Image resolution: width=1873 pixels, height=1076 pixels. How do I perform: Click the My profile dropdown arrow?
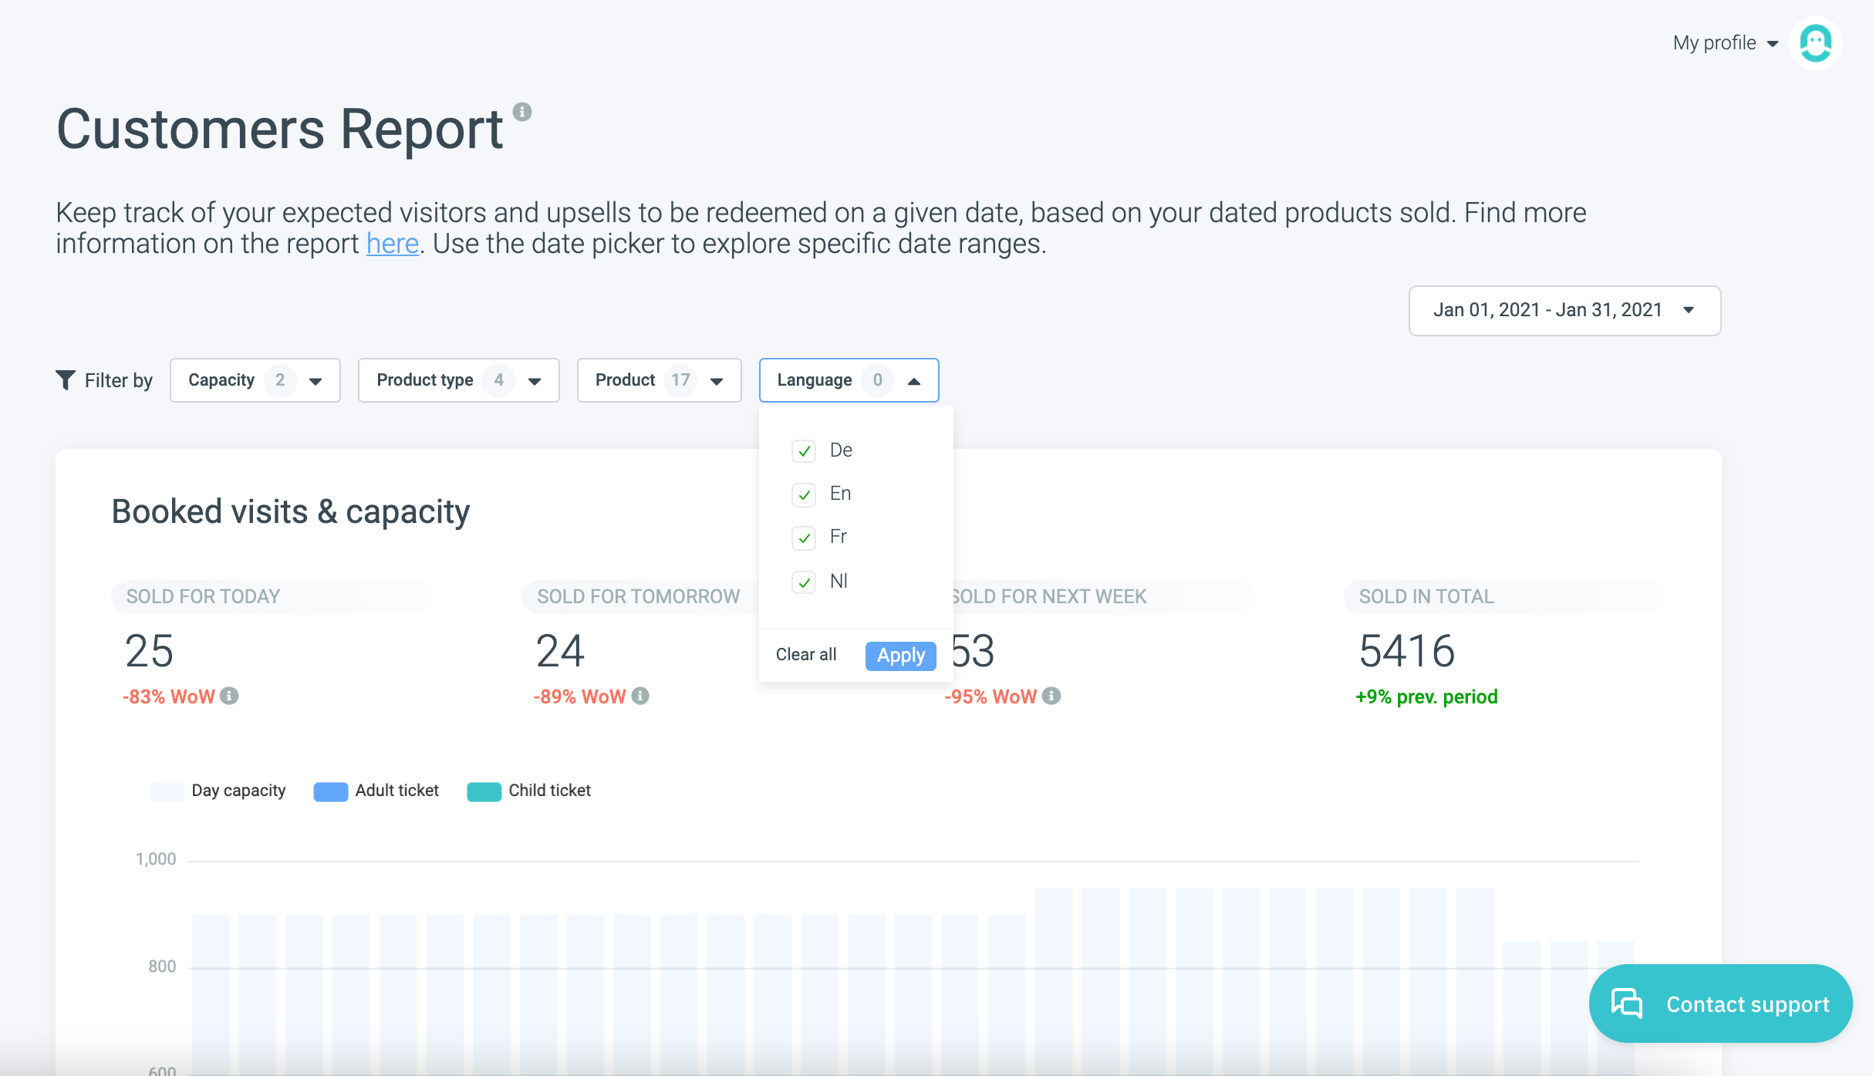[1773, 44]
